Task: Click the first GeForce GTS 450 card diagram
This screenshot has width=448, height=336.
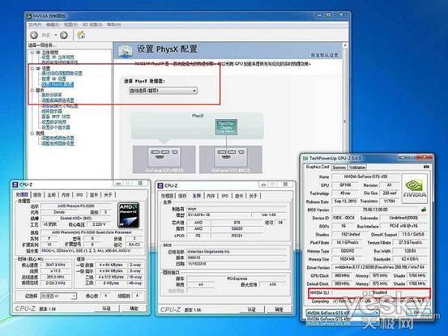Action: tap(164, 159)
